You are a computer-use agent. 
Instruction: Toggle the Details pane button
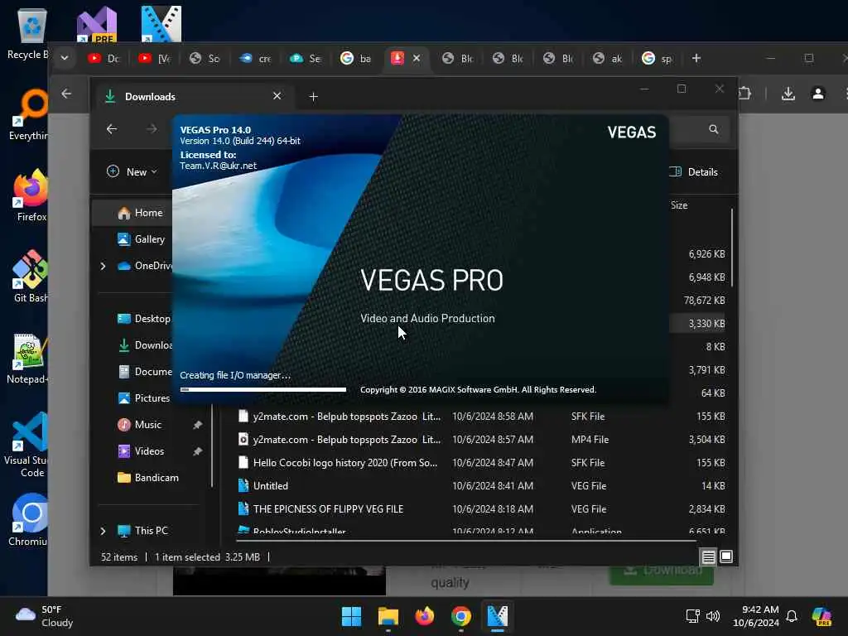click(695, 172)
